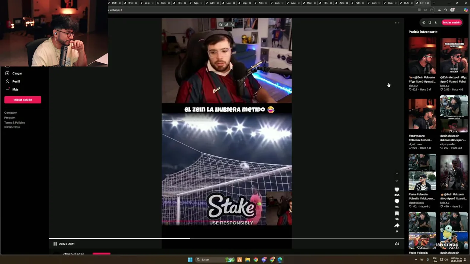Pause the TikTok video

(55, 244)
